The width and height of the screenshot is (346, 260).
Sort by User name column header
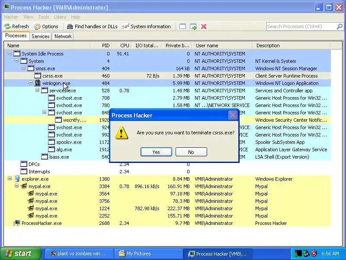(x=222, y=45)
